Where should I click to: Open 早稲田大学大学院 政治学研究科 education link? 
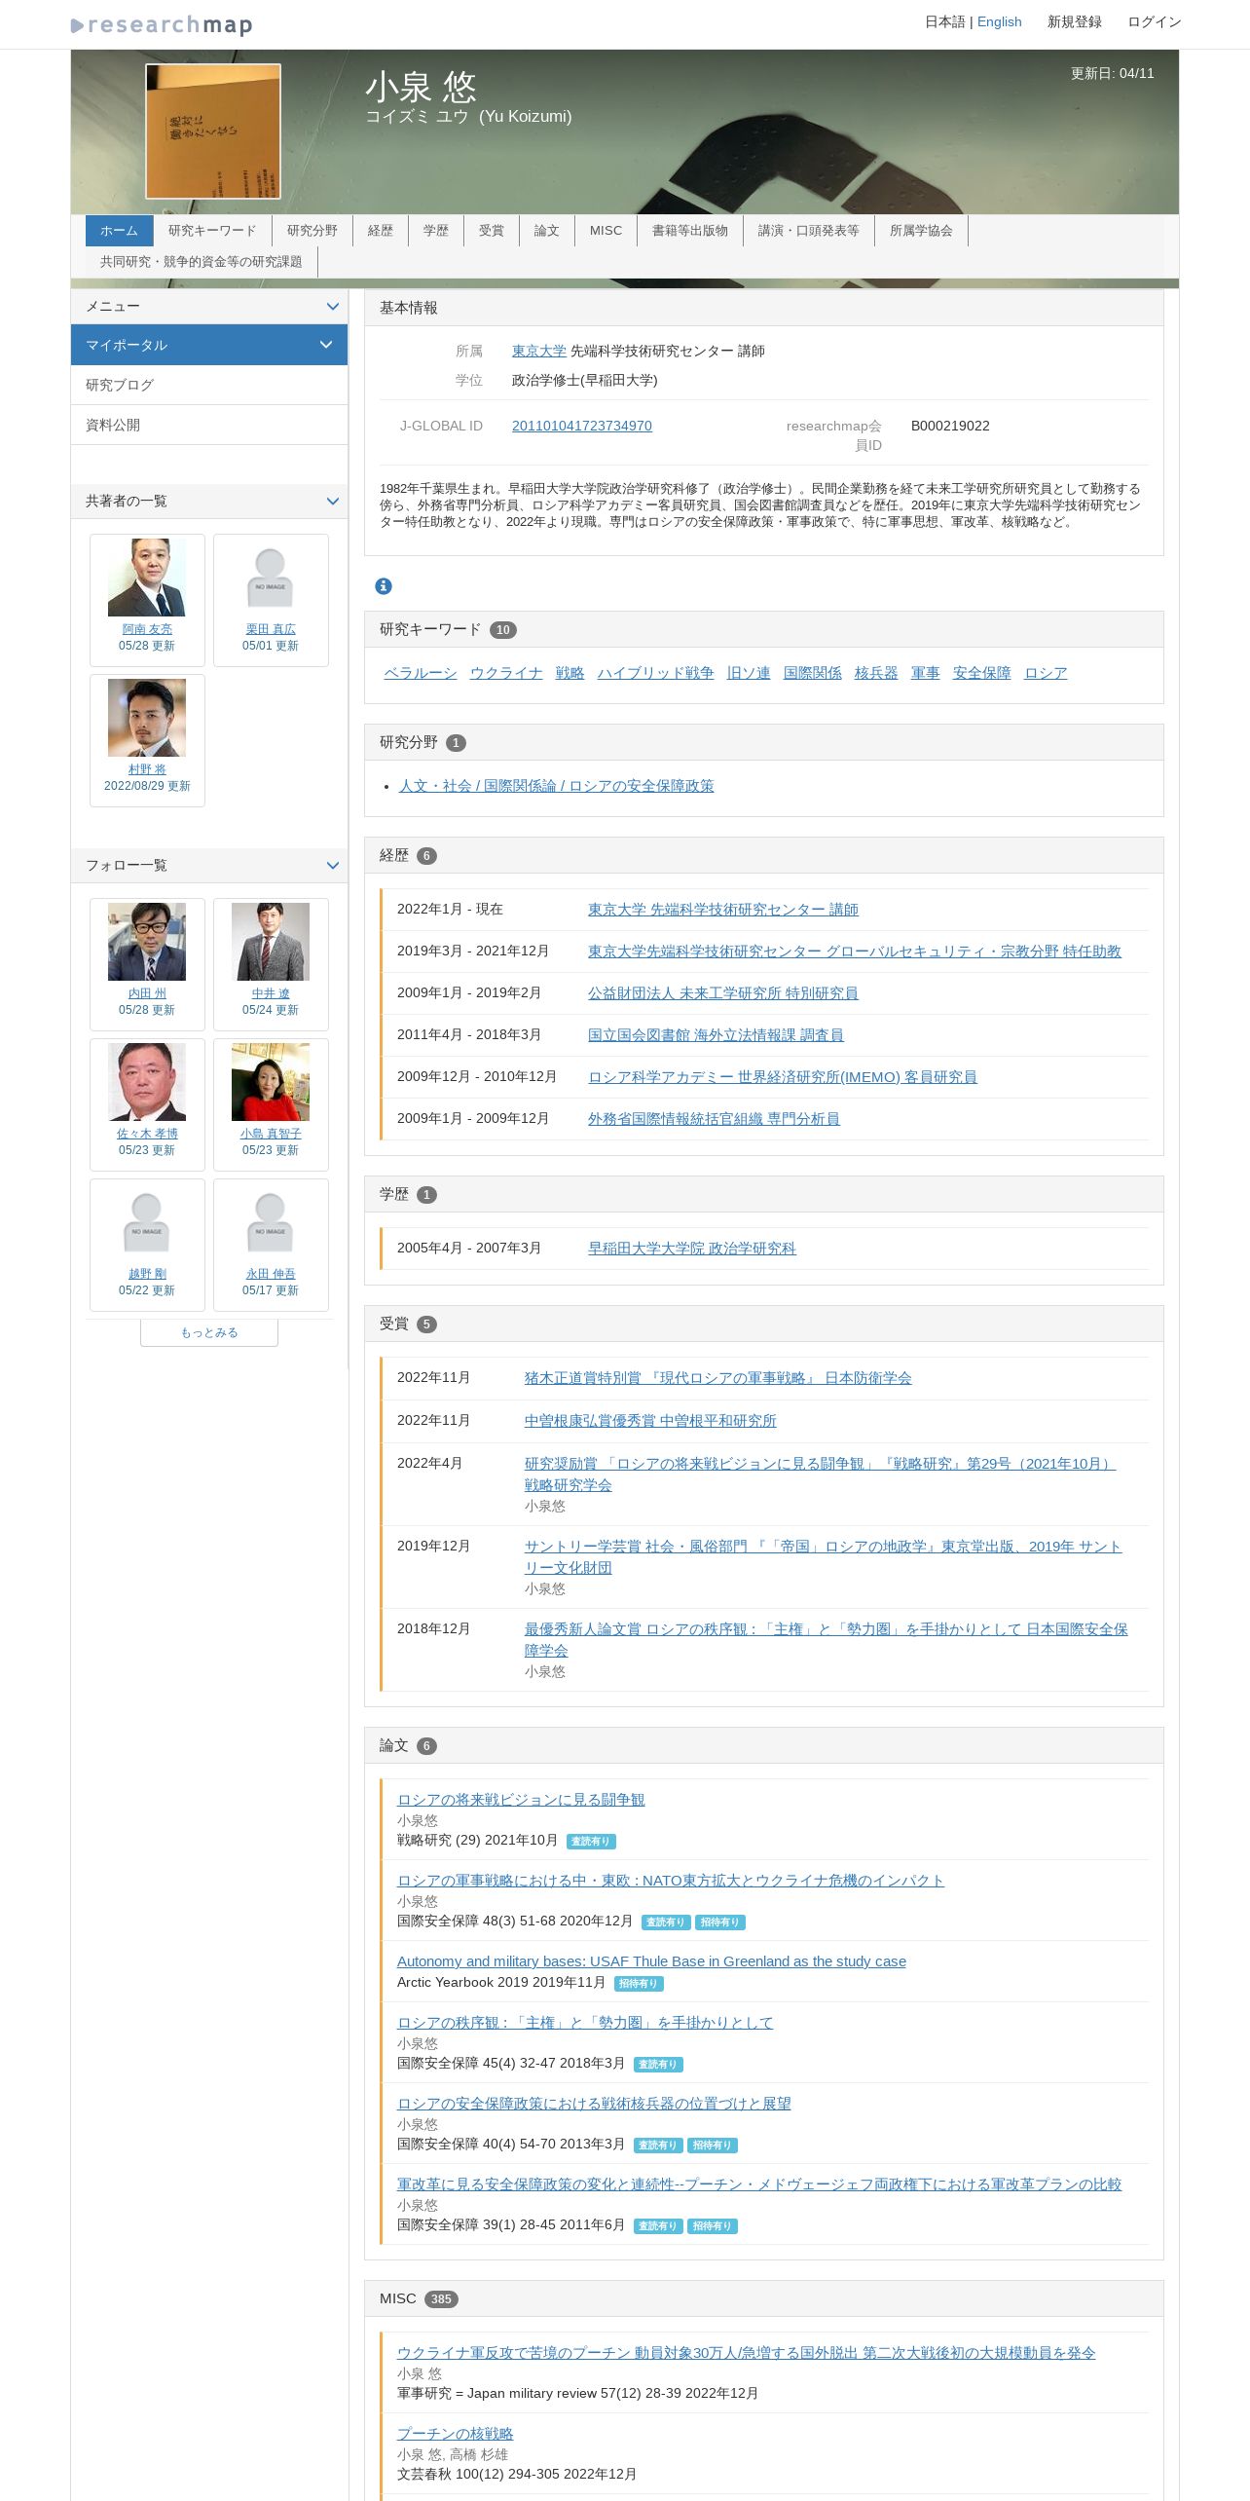pyautogui.click(x=692, y=1249)
